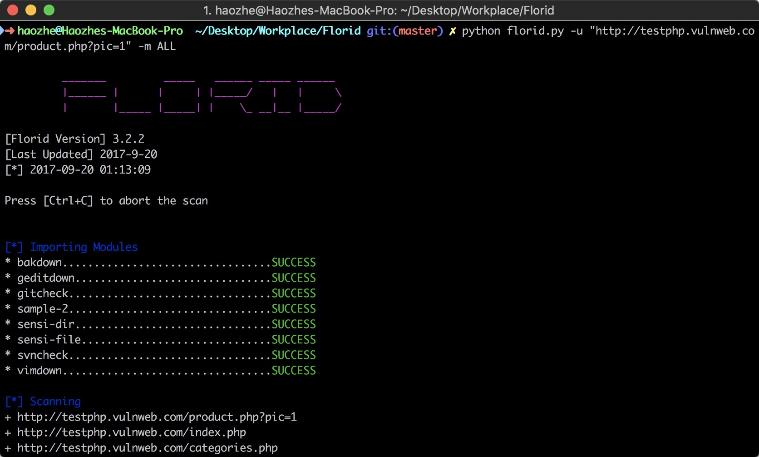Screen dimensions: 759x457
Task: Click the terminal window title text
Action: (x=379, y=10)
